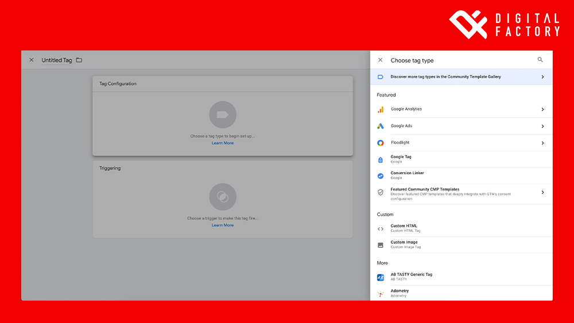Expand Google Analytics tag options chevron
This screenshot has height=323, width=574.
pyautogui.click(x=542, y=110)
